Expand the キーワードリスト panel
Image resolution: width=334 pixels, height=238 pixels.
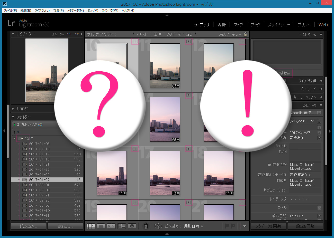(x=321, y=97)
